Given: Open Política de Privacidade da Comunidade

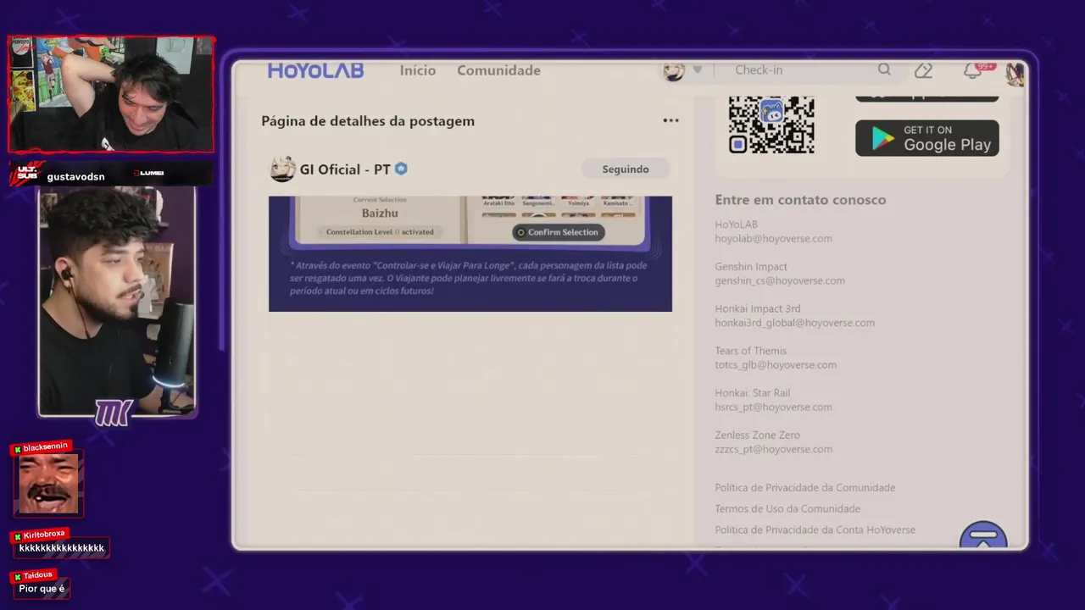Looking at the screenshot, I should click(x=804, y=487).
